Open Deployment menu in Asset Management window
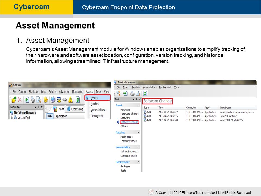The width and height of the screenshot is (261, 196). click(x=165, y=87)
